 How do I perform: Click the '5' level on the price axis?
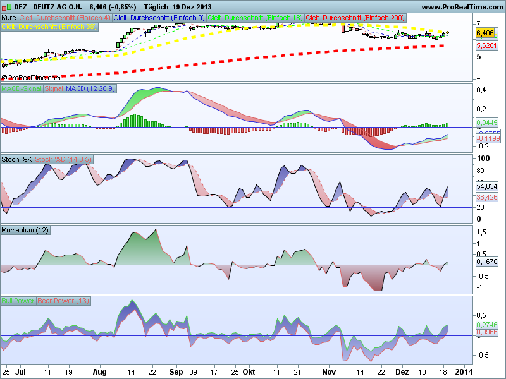click(x=479, y=57)
